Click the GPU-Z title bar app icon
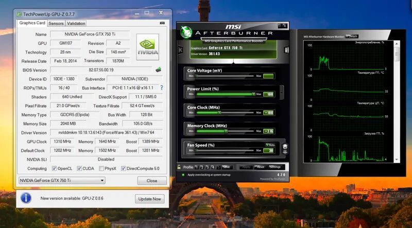The height and width of the screenshot is (228, 412). click(x=19, y=14)
